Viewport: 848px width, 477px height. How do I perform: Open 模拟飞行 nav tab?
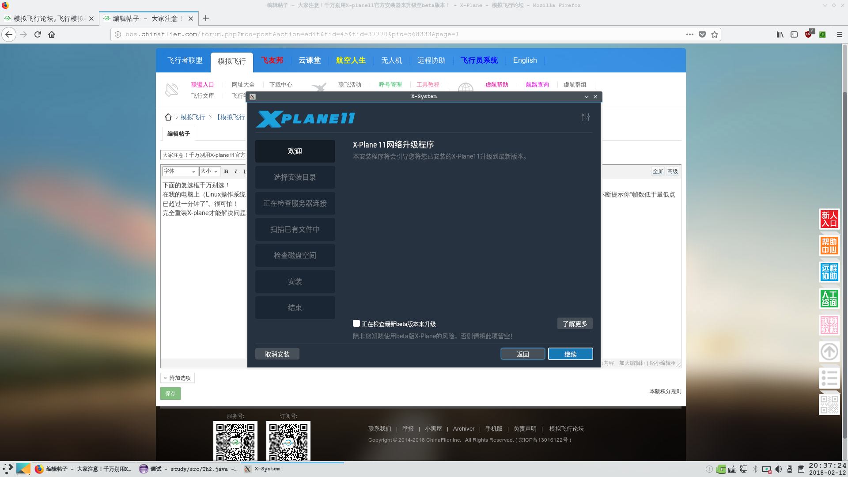tap(231, 61)
